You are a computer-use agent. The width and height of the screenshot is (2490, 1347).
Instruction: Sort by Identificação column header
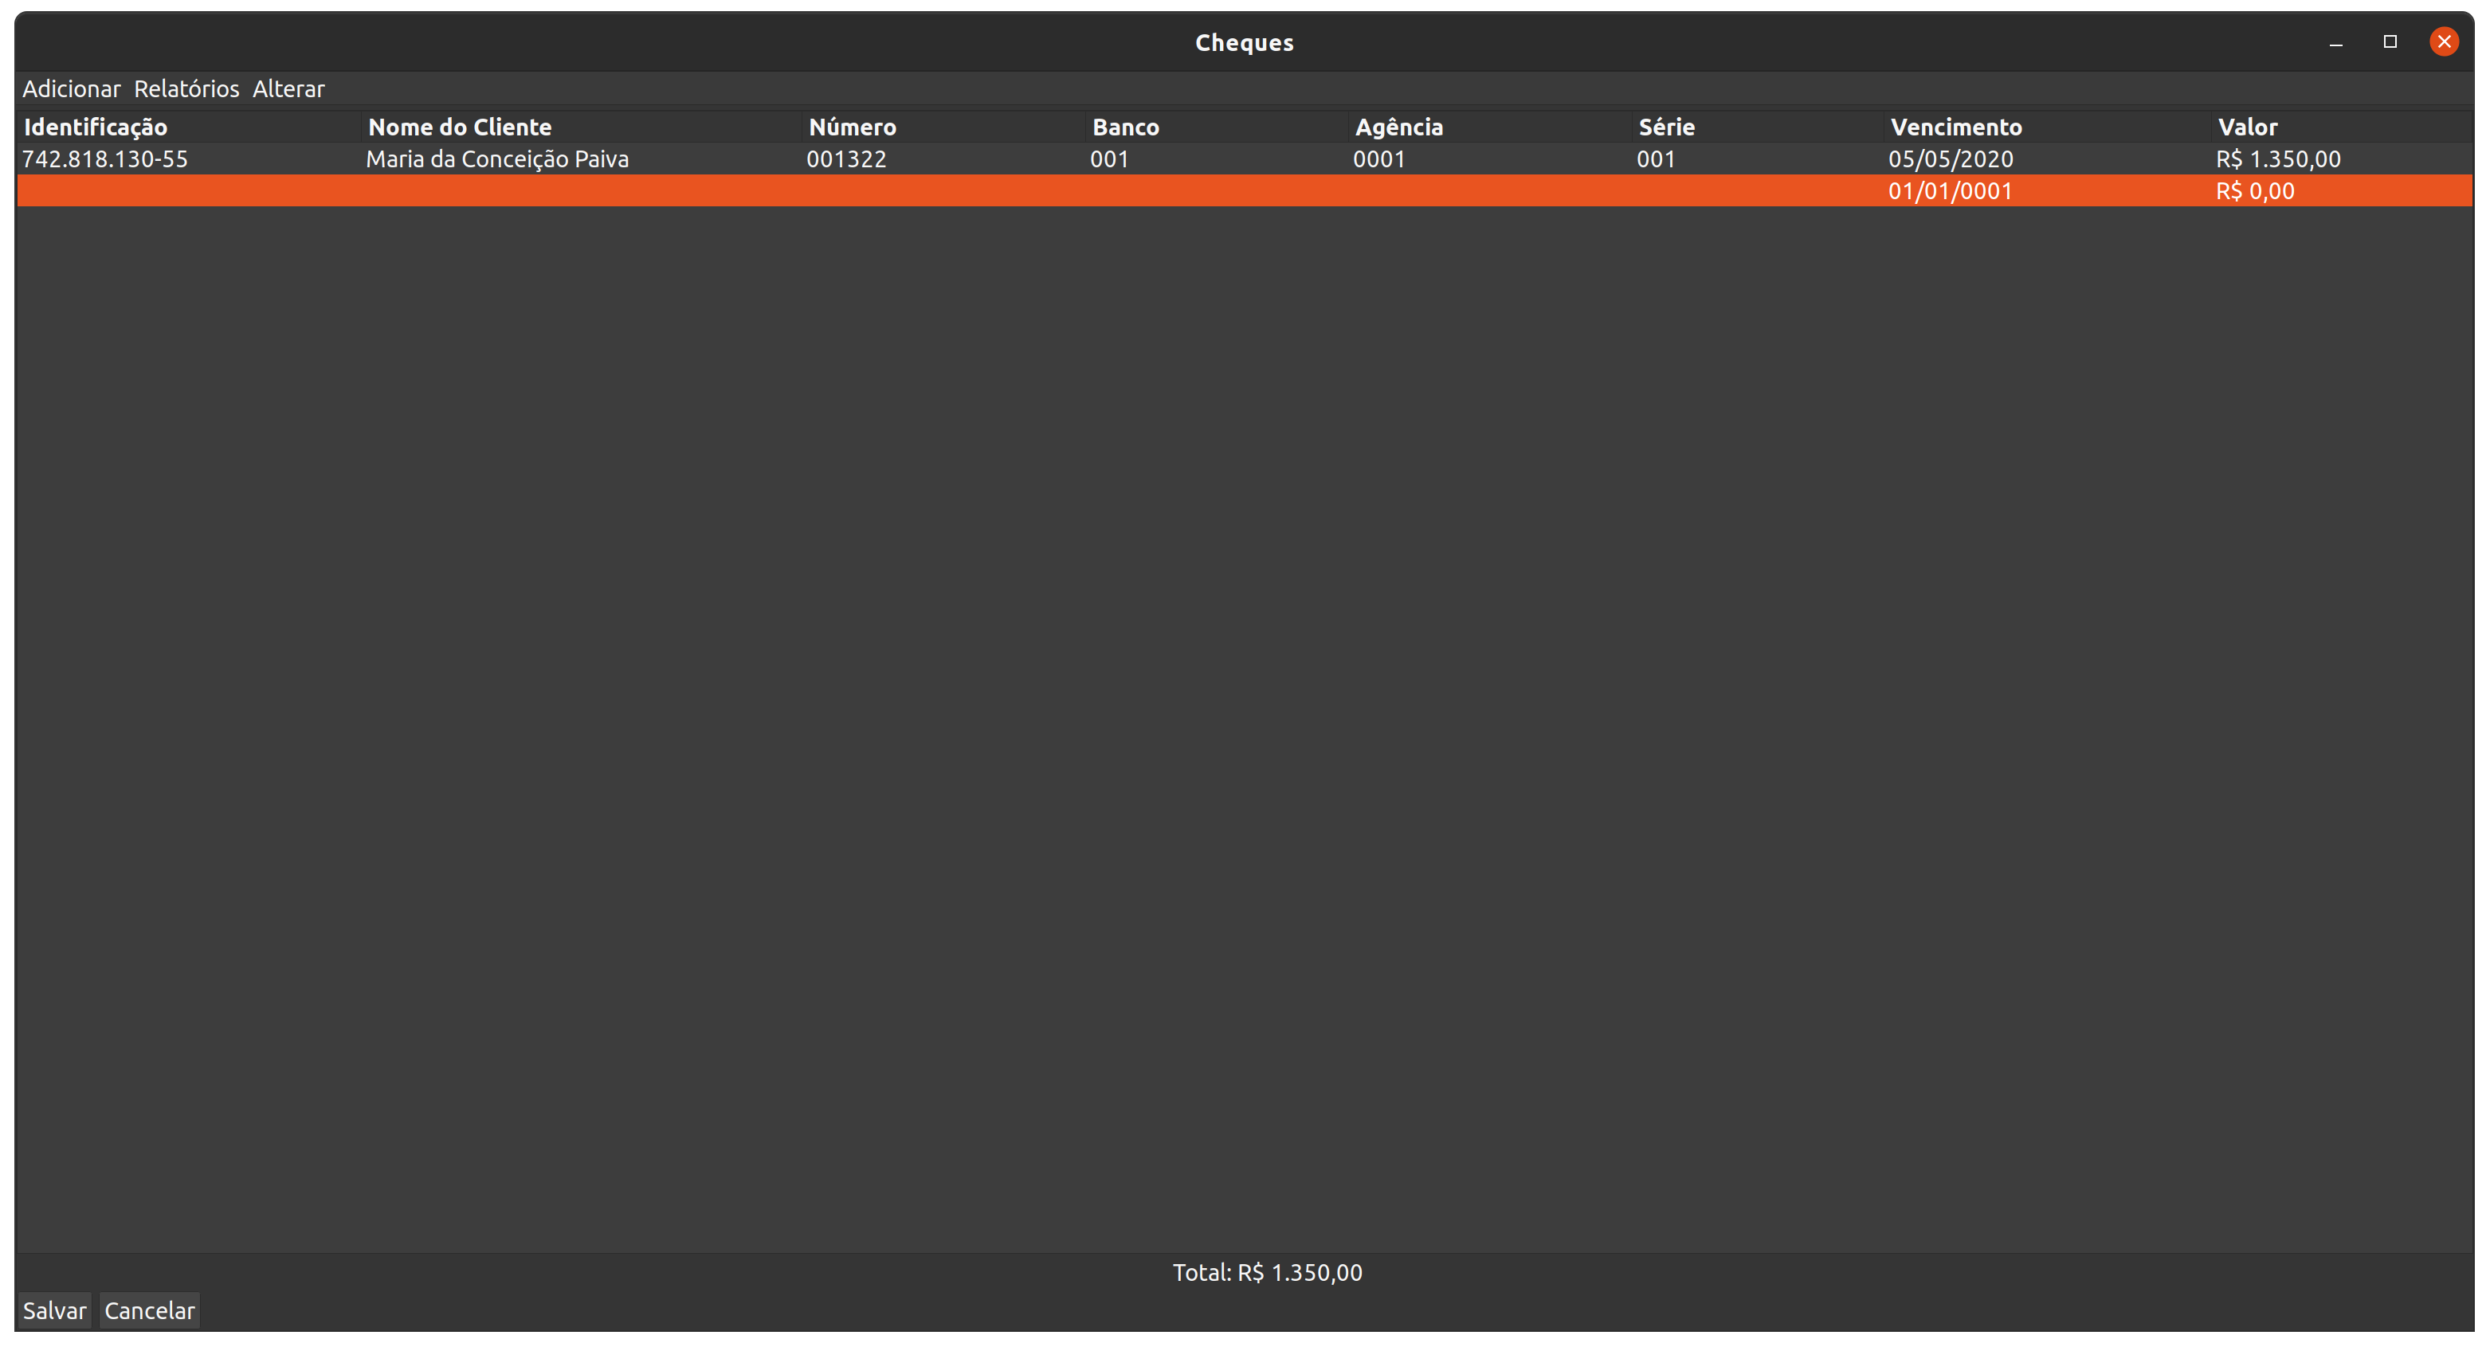click(x=96, y=127)
